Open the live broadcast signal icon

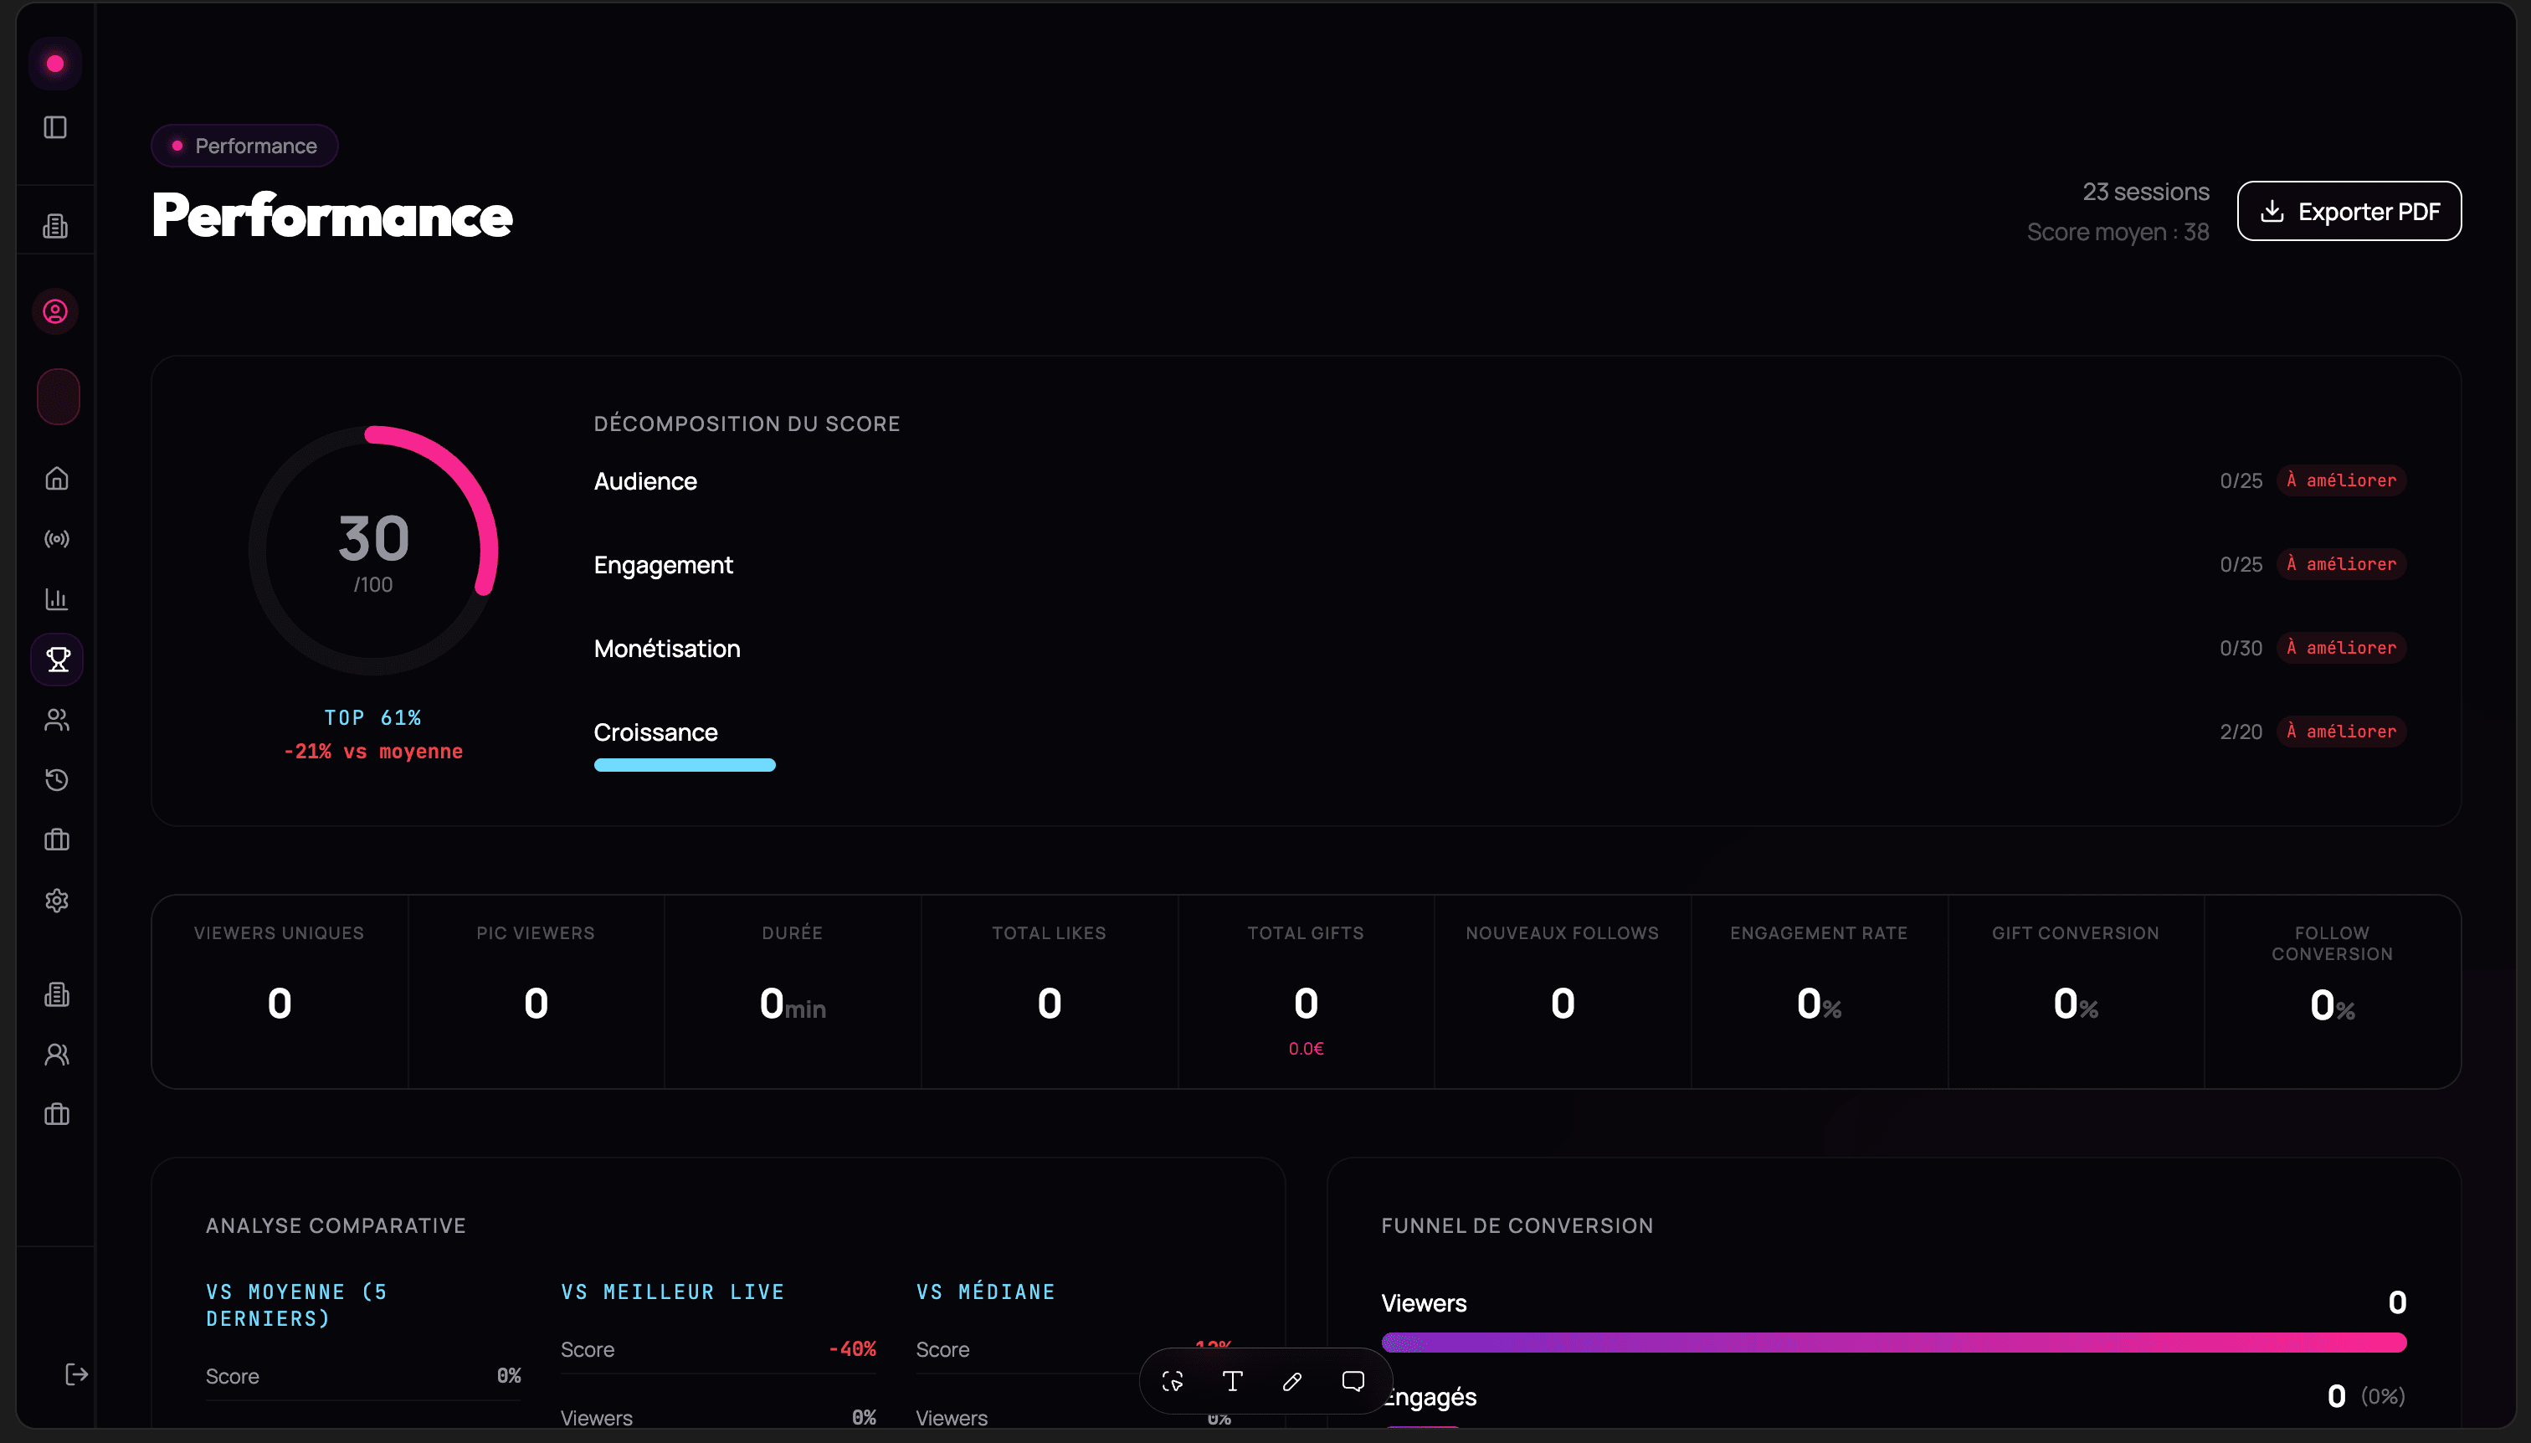tap(56, 539)
